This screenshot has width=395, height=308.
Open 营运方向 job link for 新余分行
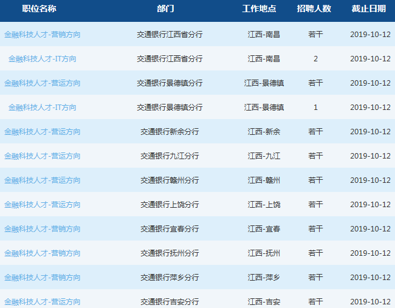[x=42, y=132]
